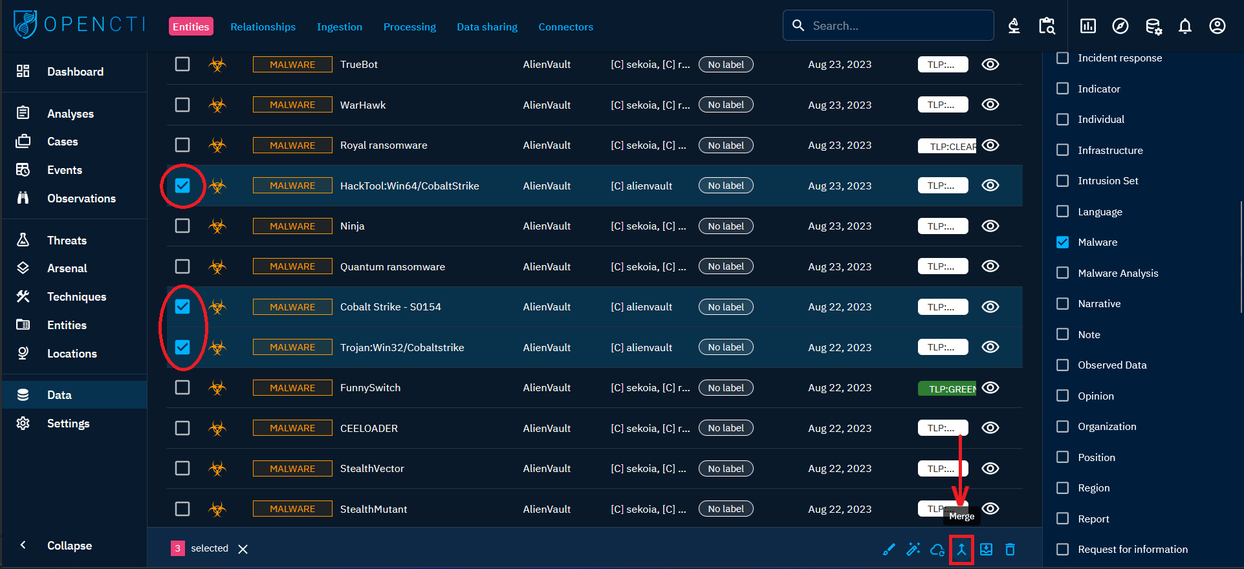The width and height of the screenshot is (1244, 569).
Task: Uncheck the HackTool:Win64/CobaltStrike row checkbox
Action: (x=182, y=186)
